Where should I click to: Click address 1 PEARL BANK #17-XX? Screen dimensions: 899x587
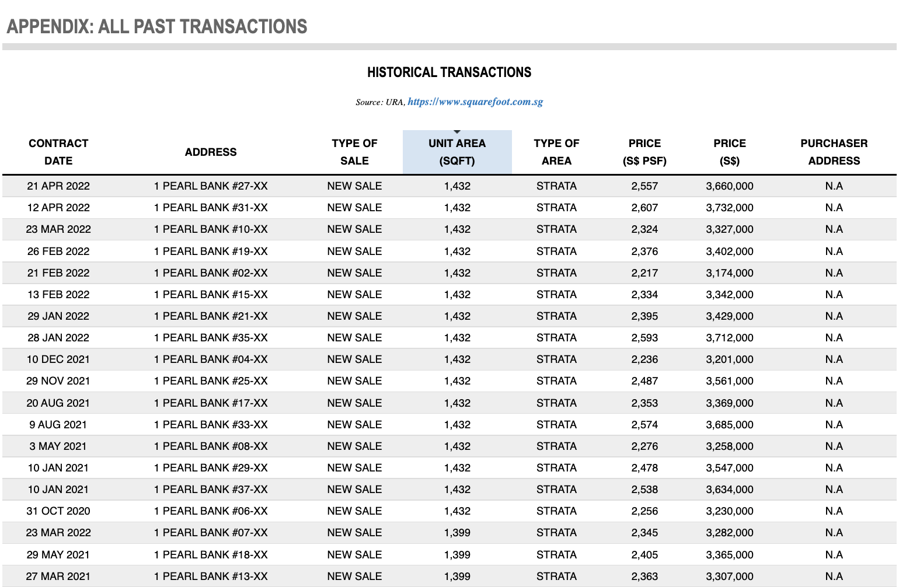pos(211,403)
